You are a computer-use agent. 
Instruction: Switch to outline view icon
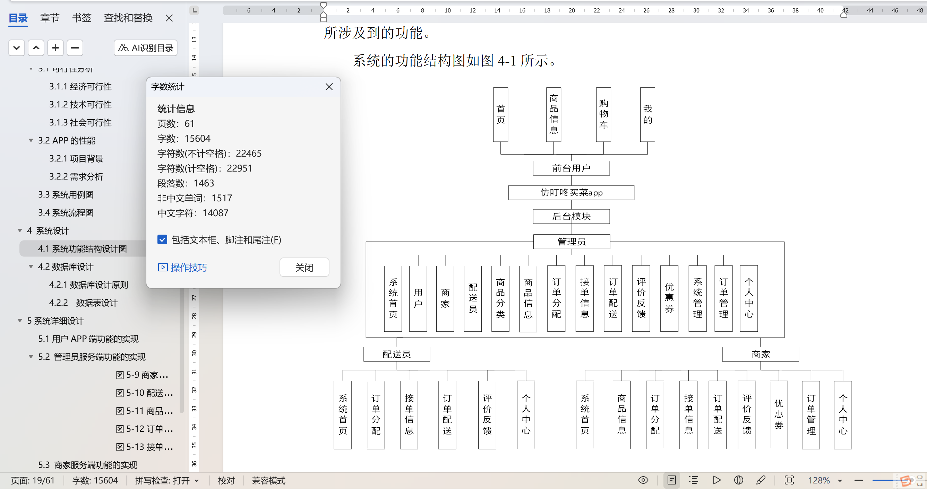[694, 480]
